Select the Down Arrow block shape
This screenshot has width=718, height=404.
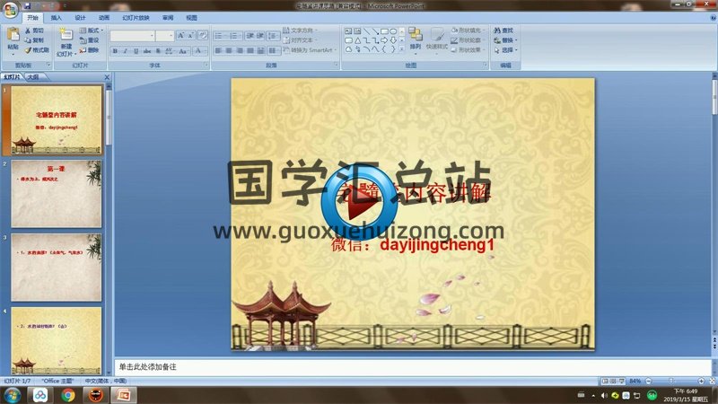[393, 40]
